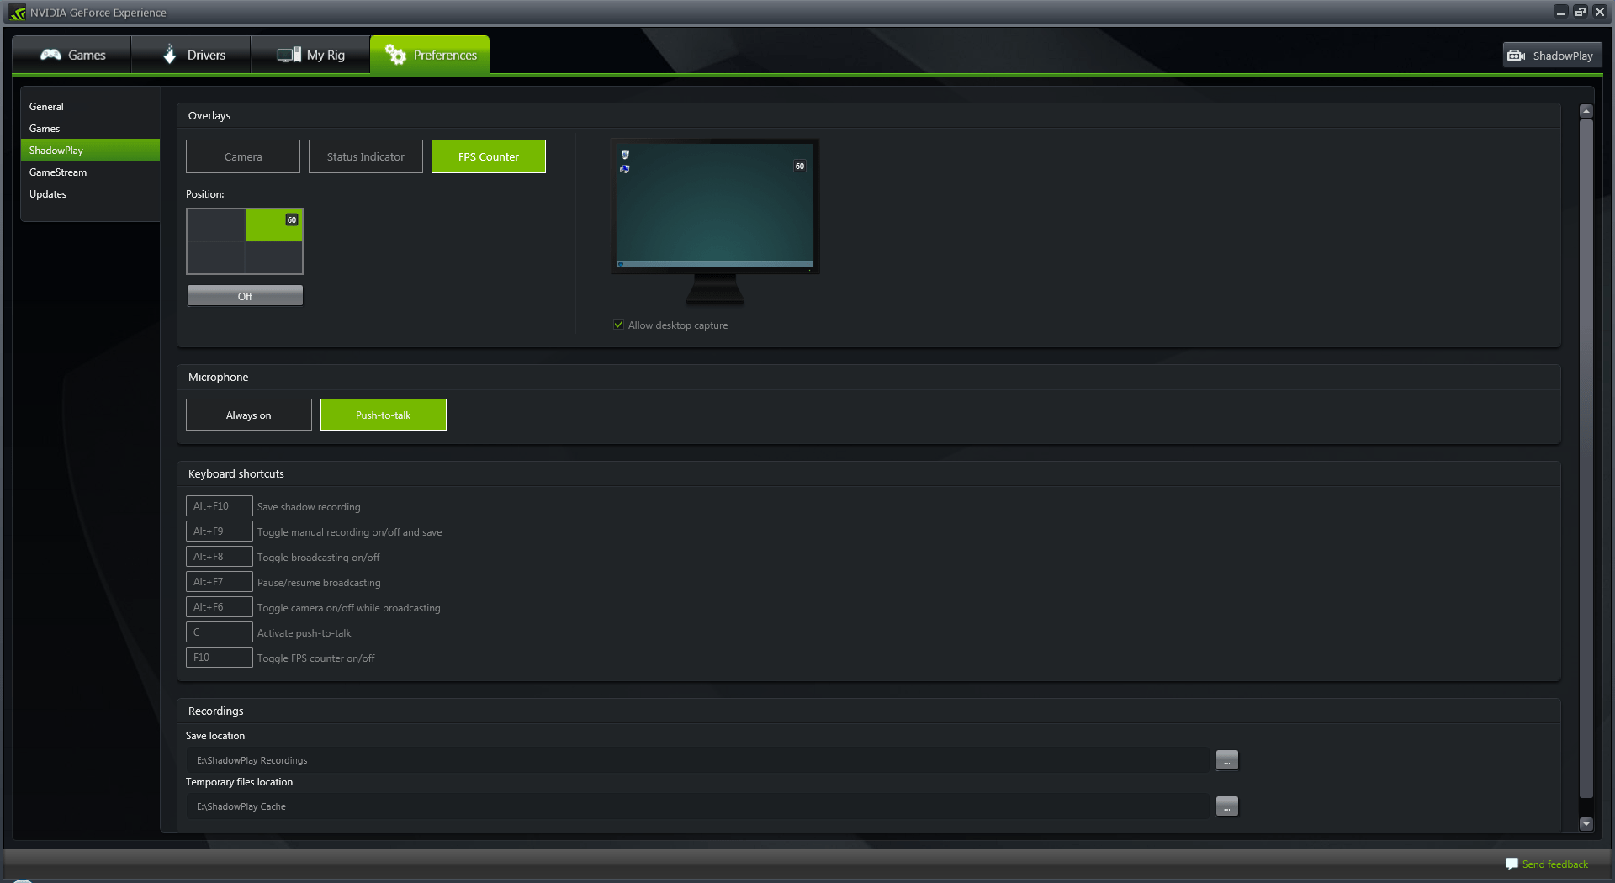The height and width of the screenshot is (883, 1615).
Task: Select the Camera overlay button
Action: (243, 156)
